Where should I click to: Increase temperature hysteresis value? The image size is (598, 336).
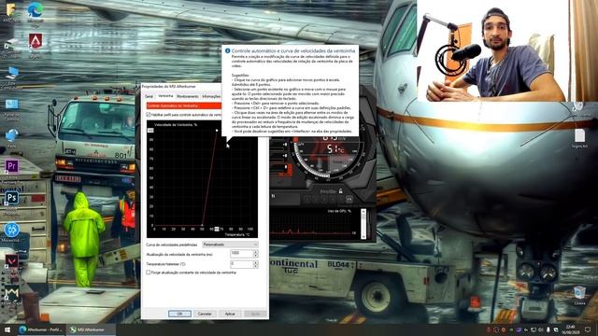click(255, 262)
